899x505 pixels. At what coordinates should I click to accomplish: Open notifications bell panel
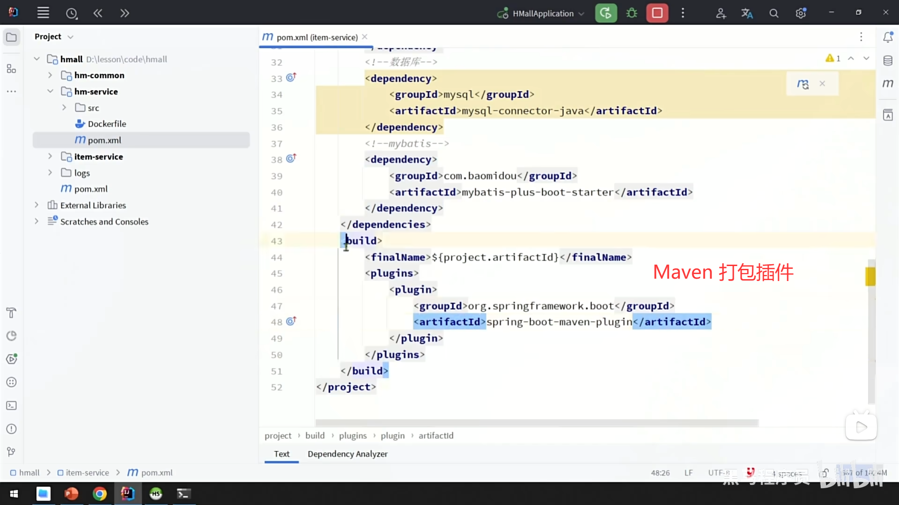tap(888, 37)
